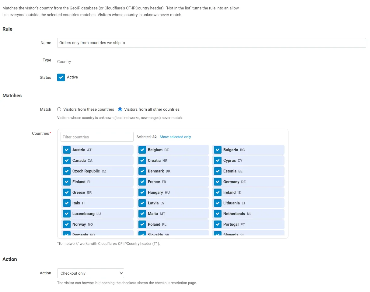The image size is (370, 292).
Task: Toggle the Poland checkbox off
Action: coord(142,224)
